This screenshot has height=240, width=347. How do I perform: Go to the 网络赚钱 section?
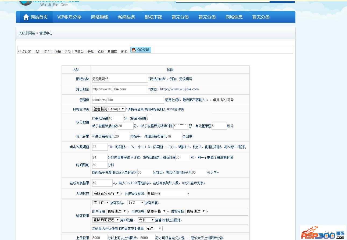coord(100,17)
